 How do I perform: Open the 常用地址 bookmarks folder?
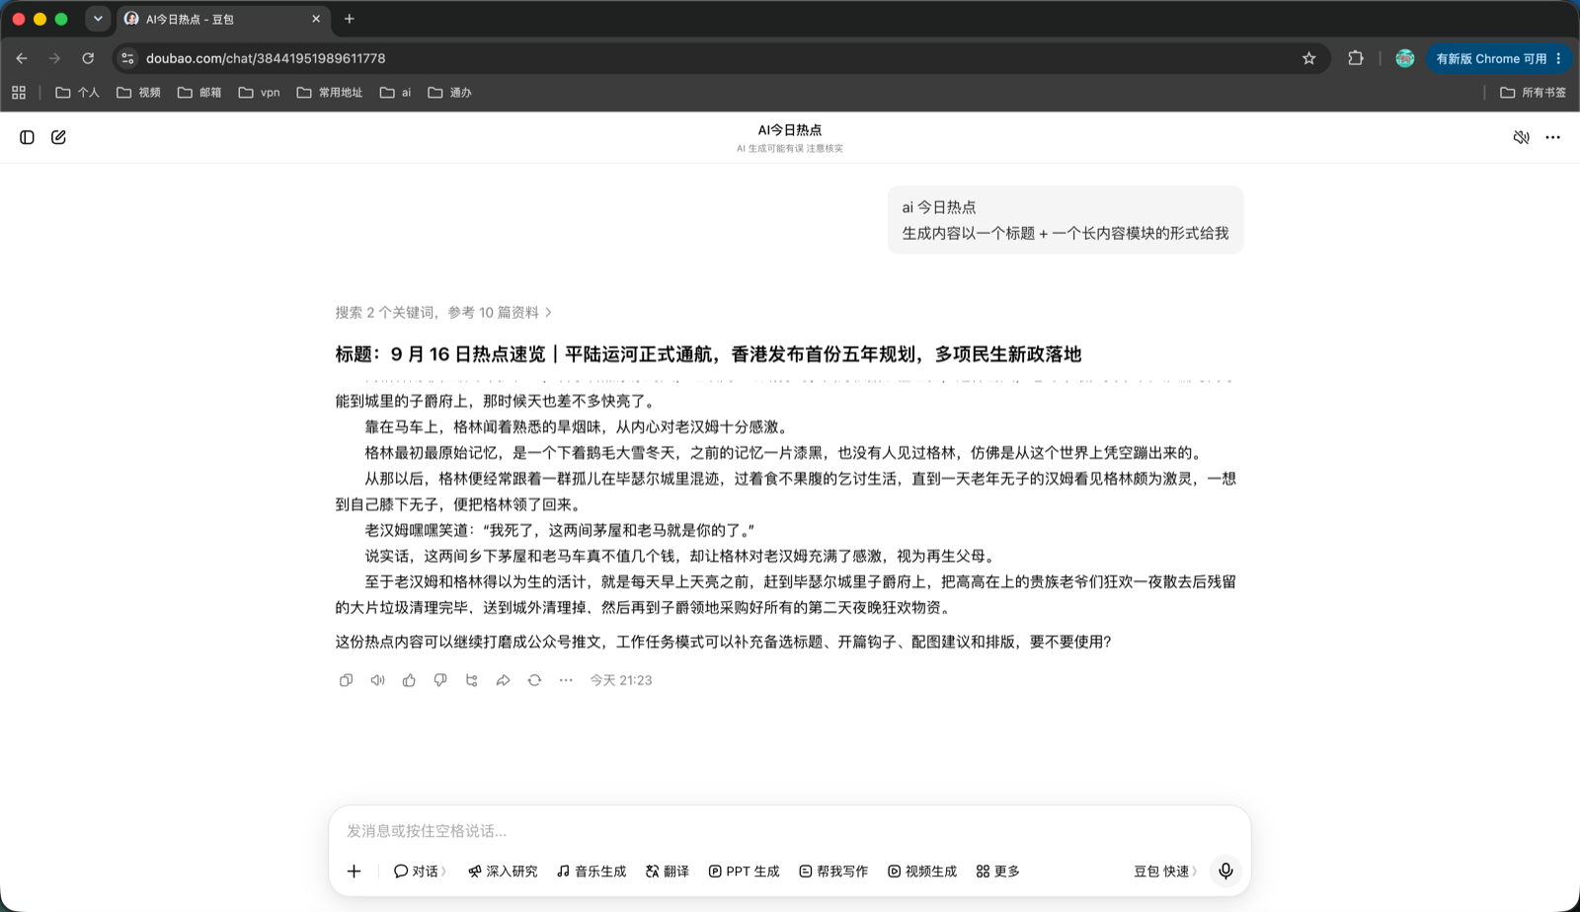click(330, 92)
